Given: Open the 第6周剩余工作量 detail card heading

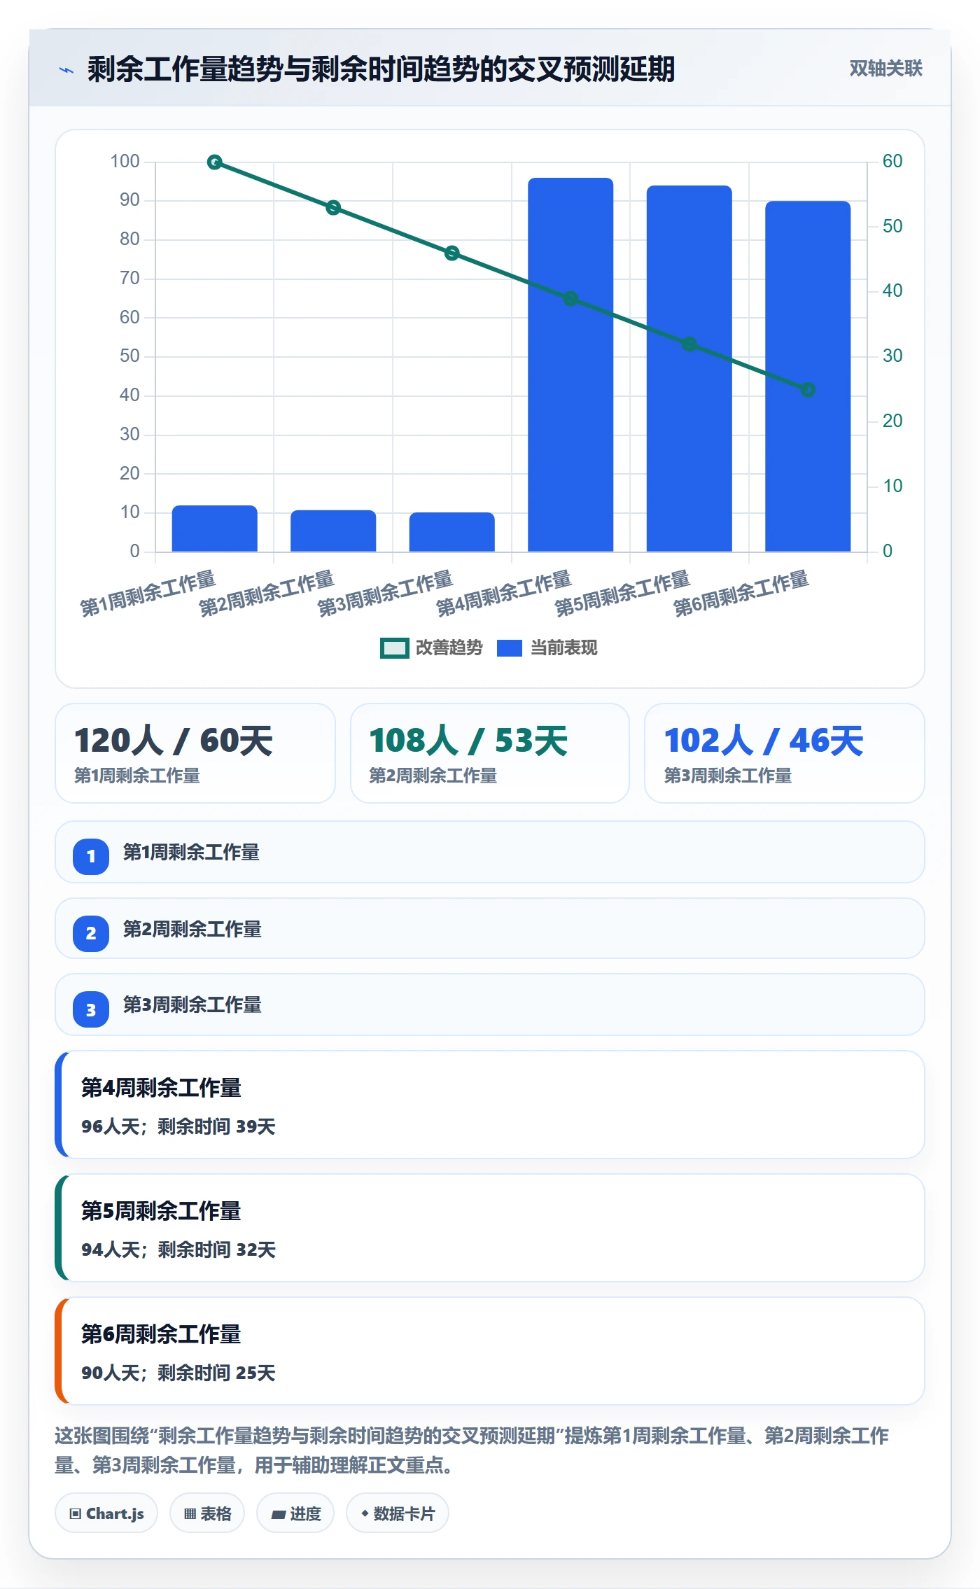Looking at the screenshot, I should pyautogui.click(x=161, y=1334).
